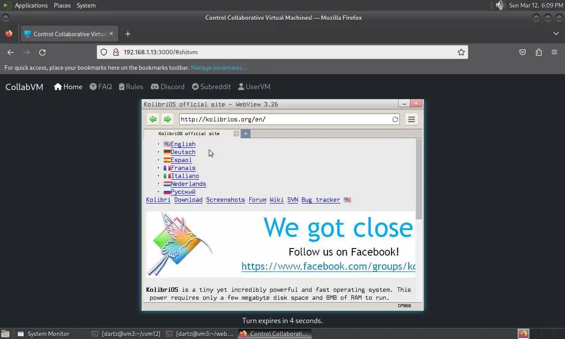Select Espaol language link
The width and height of the screenshot is (565, 339).
coord(181,160)
